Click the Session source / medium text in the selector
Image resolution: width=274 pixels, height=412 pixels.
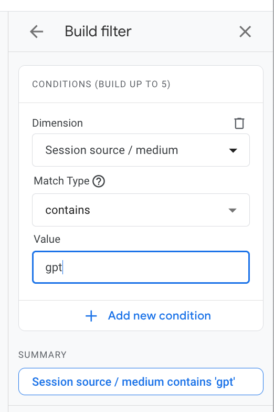tap(111, 150)
